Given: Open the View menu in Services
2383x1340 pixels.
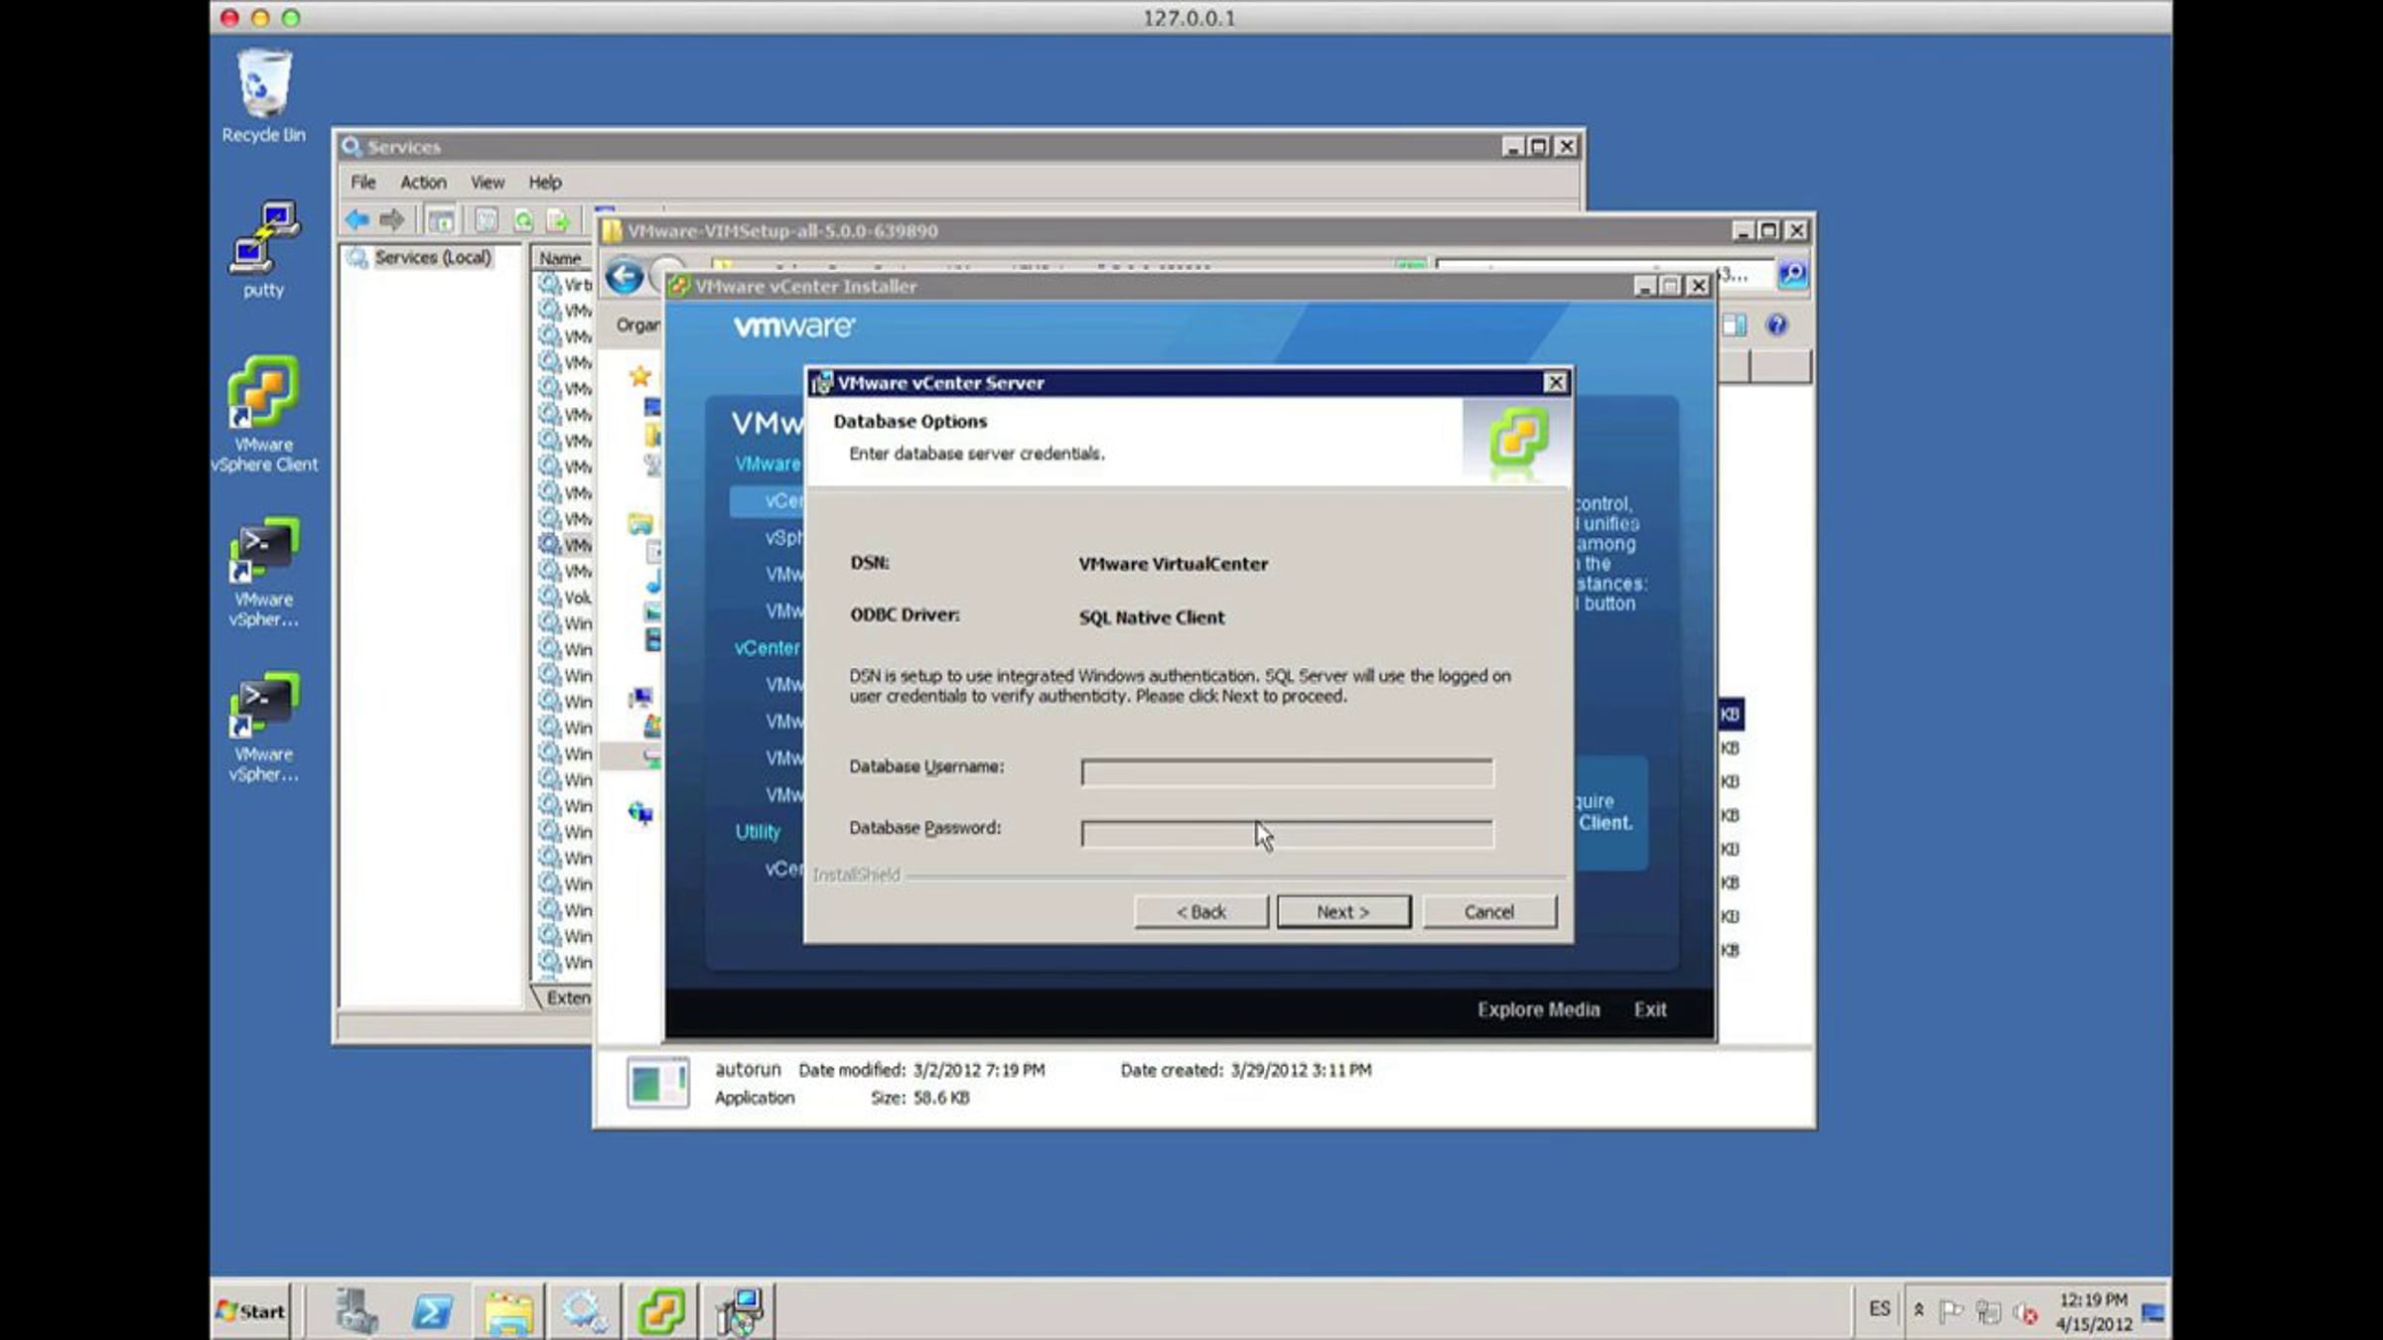Looking at the screenshot, I should tap(487, 183).
